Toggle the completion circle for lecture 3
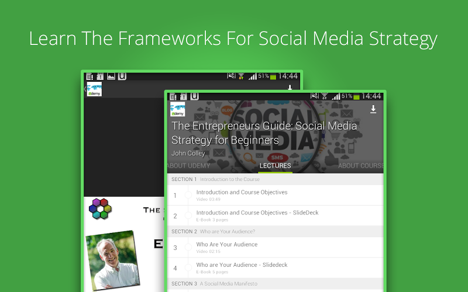The width and height of the screenshot is (468, 292). pos(188,247)
